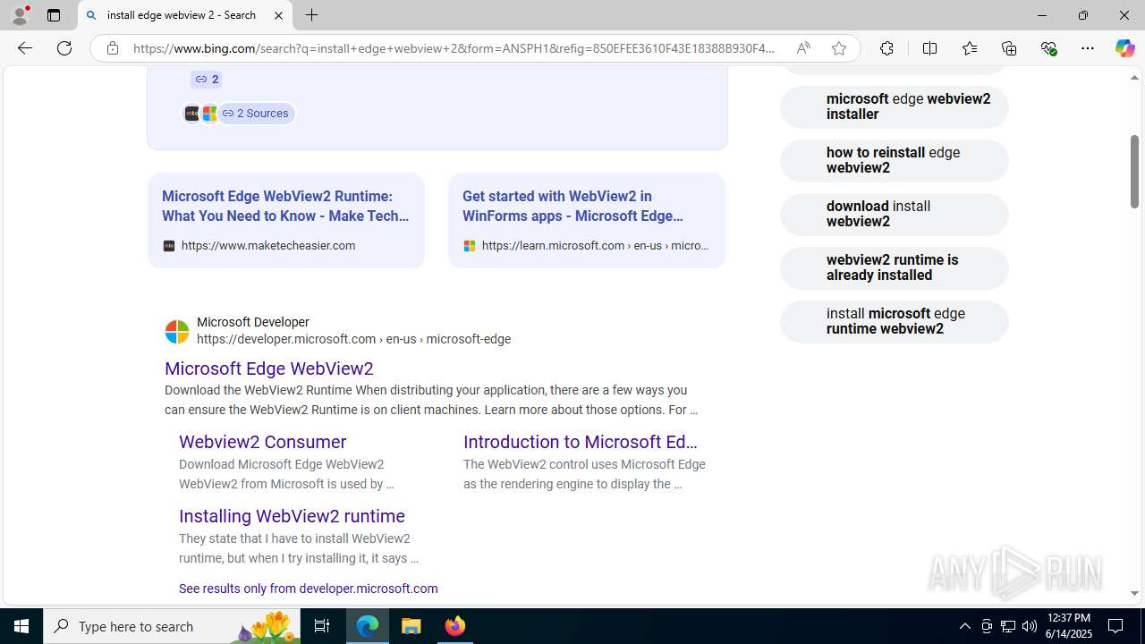Toggle Split screen icon

click(929, 48)
